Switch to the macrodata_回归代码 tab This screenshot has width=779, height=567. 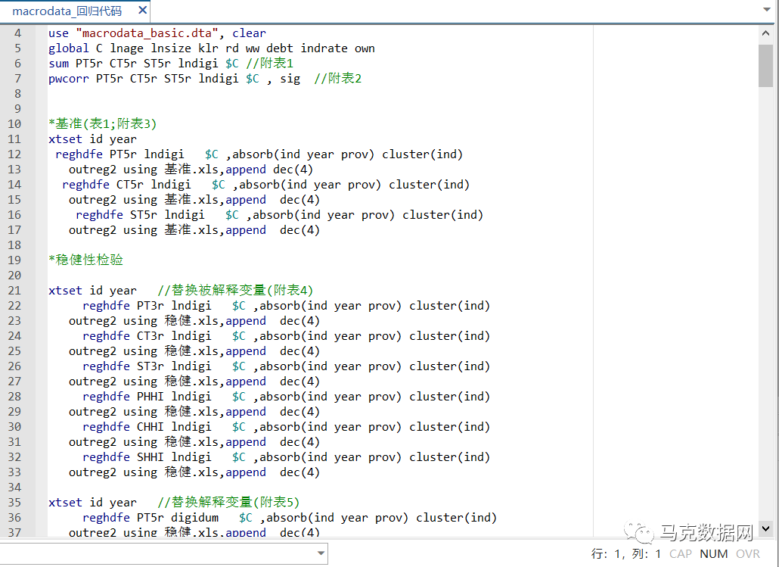67,11
